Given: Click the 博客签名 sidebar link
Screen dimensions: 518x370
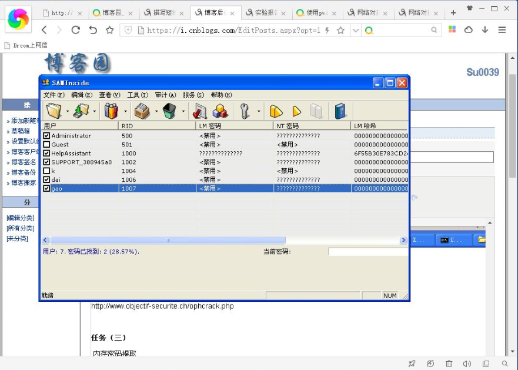Looking at the screenshot, I should [24, 162].
